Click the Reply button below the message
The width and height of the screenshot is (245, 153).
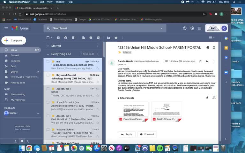(x=127, y=134)
